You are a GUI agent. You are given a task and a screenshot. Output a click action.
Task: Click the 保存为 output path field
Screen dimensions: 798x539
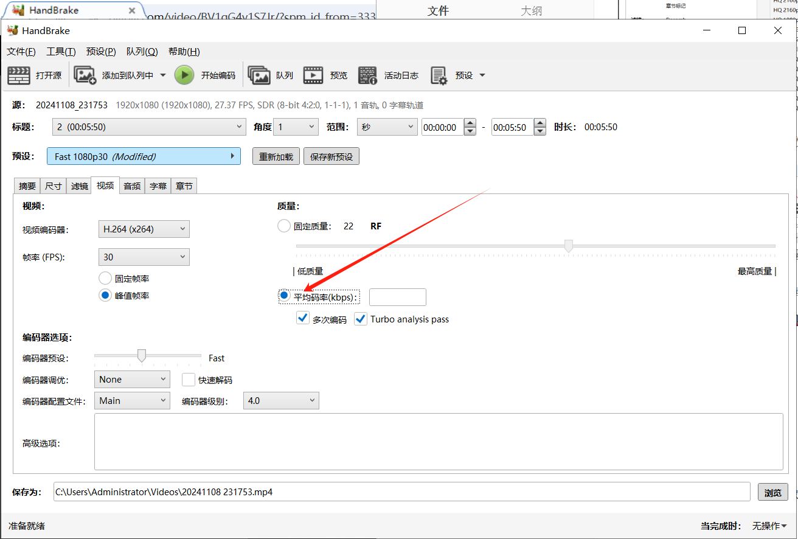click(x=401, y=492)
